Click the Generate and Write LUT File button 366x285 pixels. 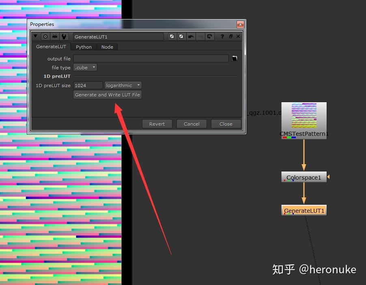pyautogui.click(x=108, y=95)
